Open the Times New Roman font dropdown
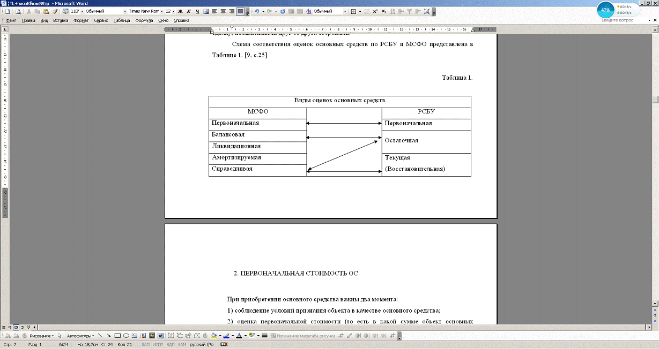 tap(161, 11)
